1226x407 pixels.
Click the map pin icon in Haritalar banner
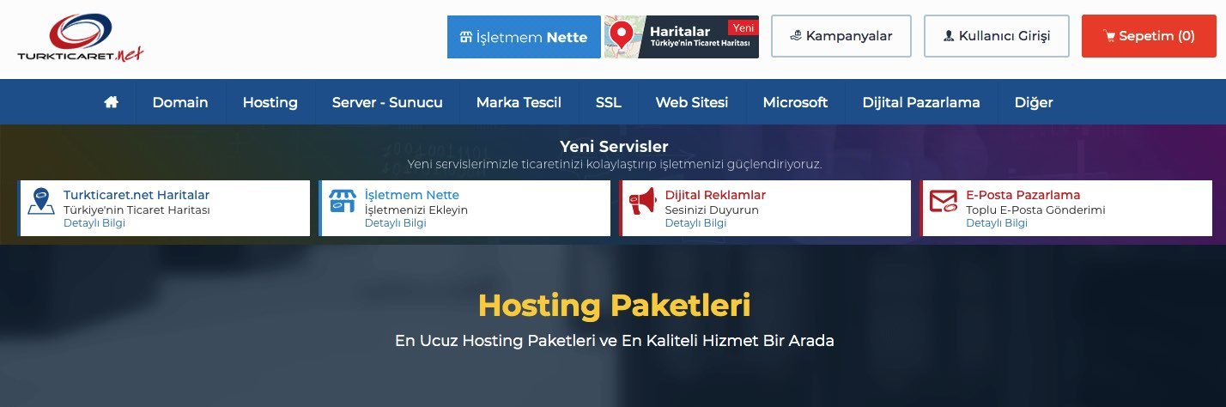[621, 35]
